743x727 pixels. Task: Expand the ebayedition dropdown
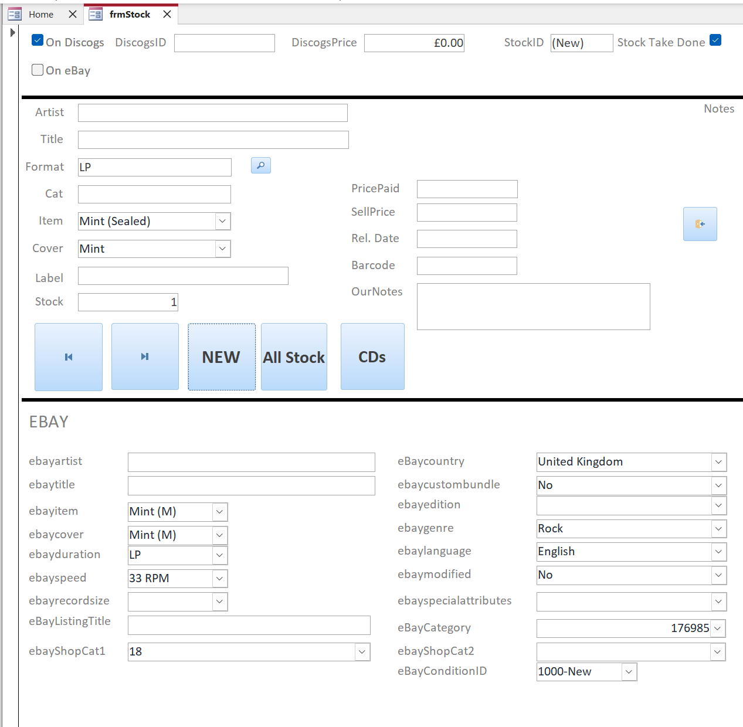pos(718,505)
